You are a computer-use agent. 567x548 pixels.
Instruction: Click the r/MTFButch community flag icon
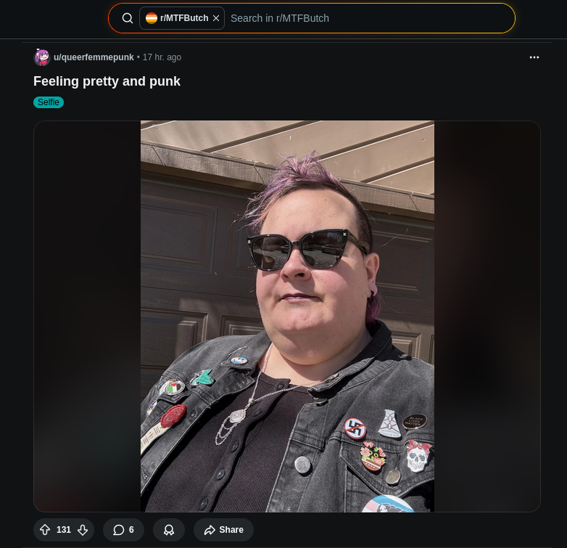coord(151,18)
